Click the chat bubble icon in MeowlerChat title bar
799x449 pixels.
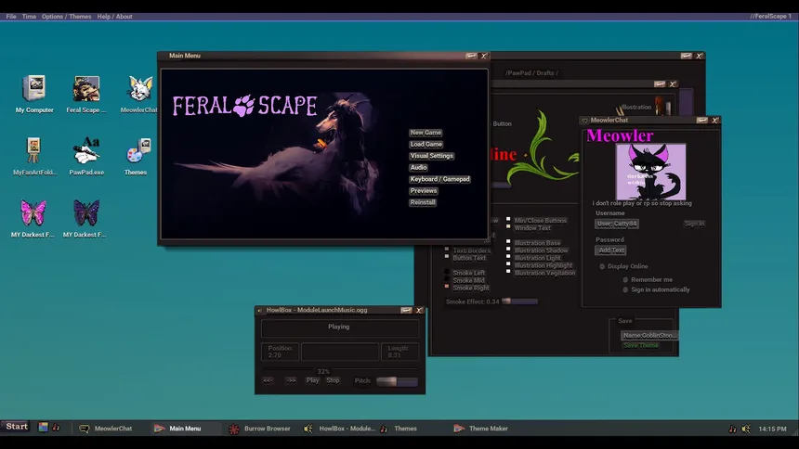pos(584,121)
